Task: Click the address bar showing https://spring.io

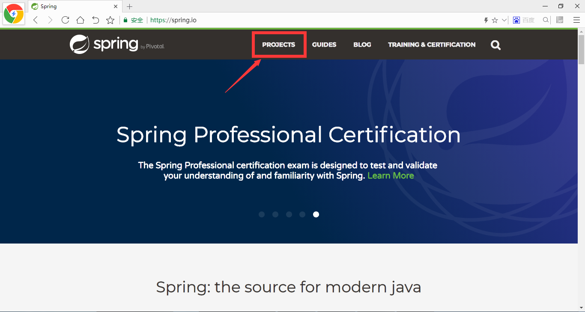Action: (173, 20)
